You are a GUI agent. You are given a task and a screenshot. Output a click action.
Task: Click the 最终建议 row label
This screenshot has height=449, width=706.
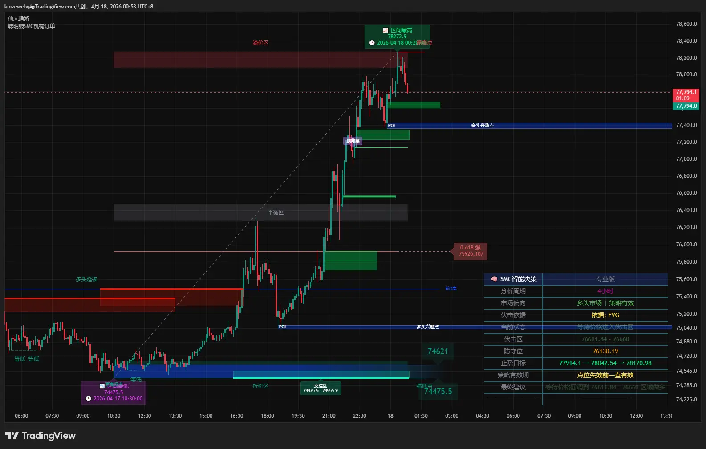click(x=513, y=387)
